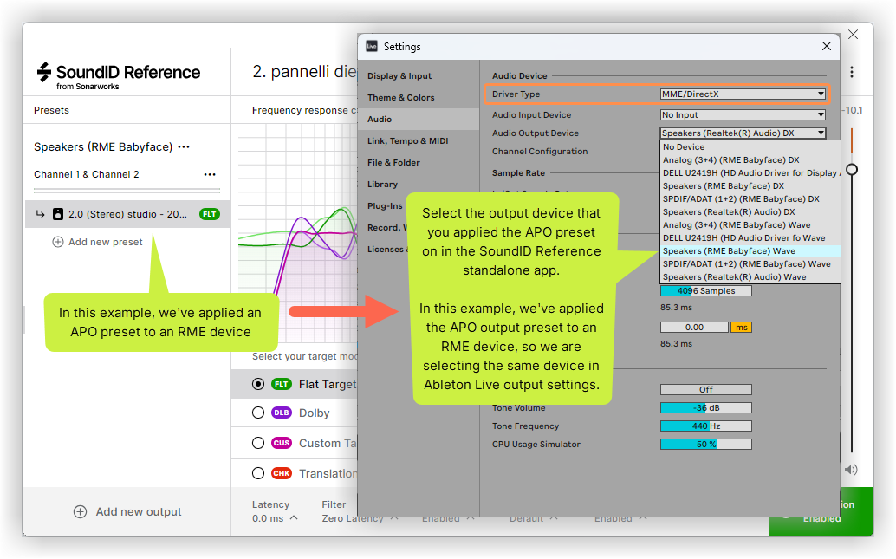
Task: Click the SoundID Reference logo
Action: tap(119, 75)
